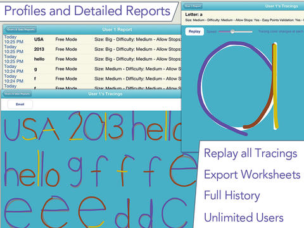
Task: Go back via Users & Quiz Reports in User 1 Report header
Action: [x=20, y=29]
